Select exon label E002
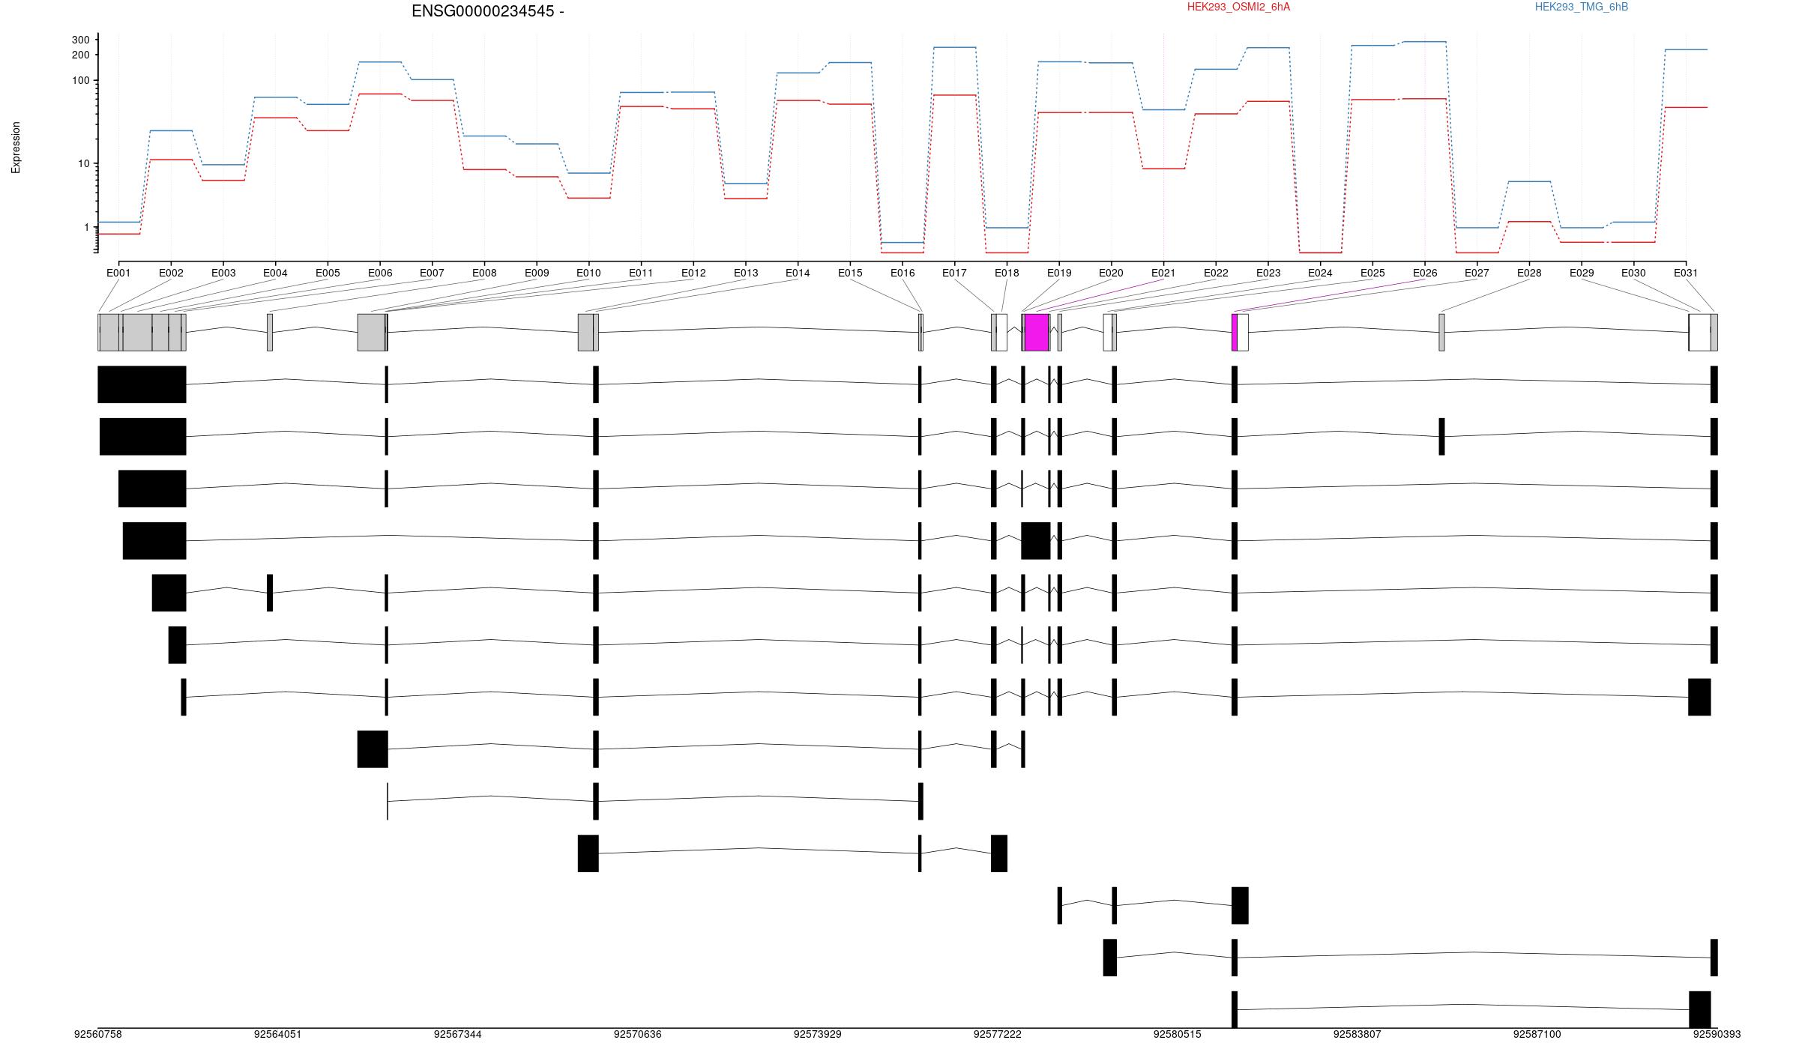1799x1049 pixels. coord(171,273)
